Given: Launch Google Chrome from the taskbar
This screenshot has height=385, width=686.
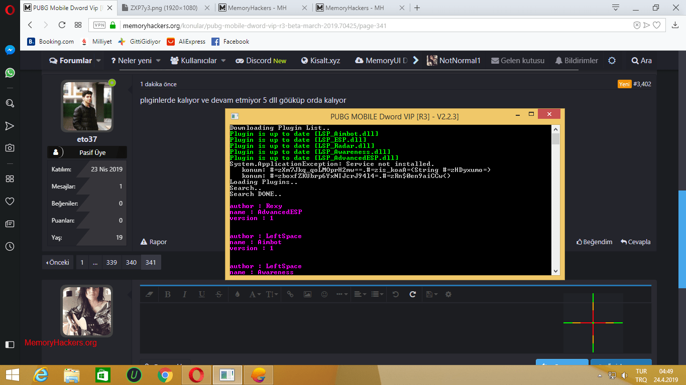Looking at the screenshot, I should [165, 375].
